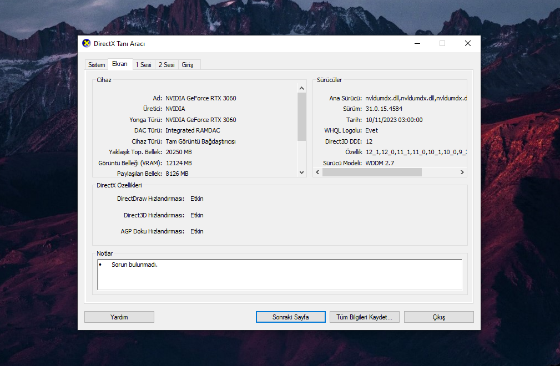560x366 pixels.
Task: Click the Üretici value 'NVIDIA'
Action: (x=175, y=109)
